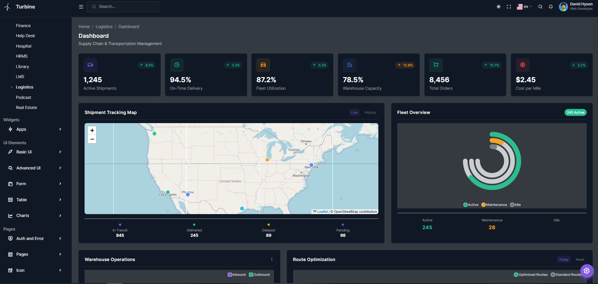Toggle light mode with the sun icon
The image size is (598, 284).
tap(498, 6)
